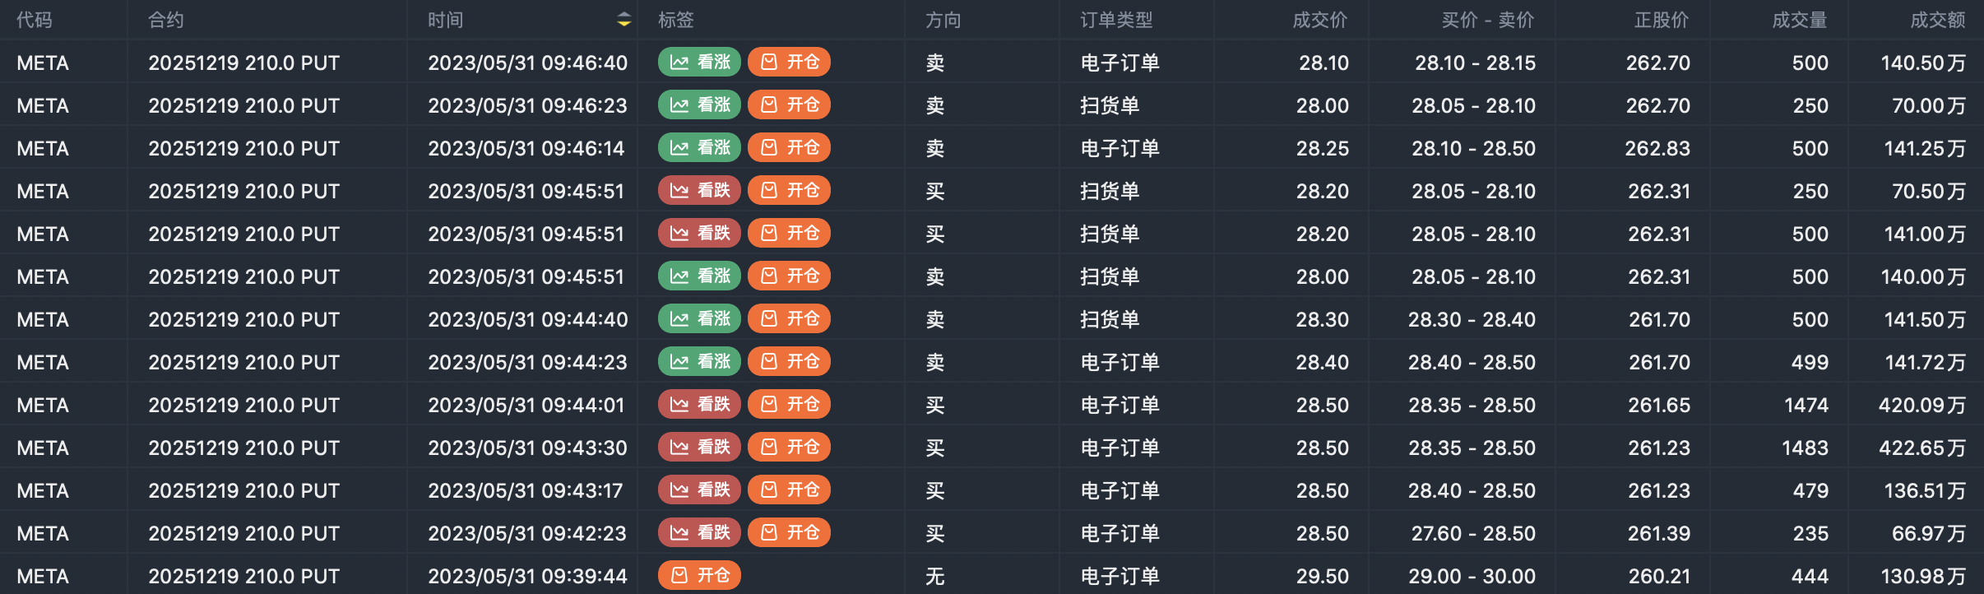Click the time column sort arrow icon

624,20
